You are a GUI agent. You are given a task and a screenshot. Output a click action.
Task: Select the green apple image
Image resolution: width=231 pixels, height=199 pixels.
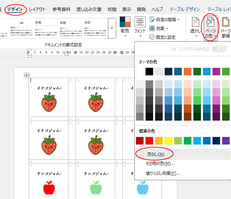pyautogui.click(x=96, y=187)
